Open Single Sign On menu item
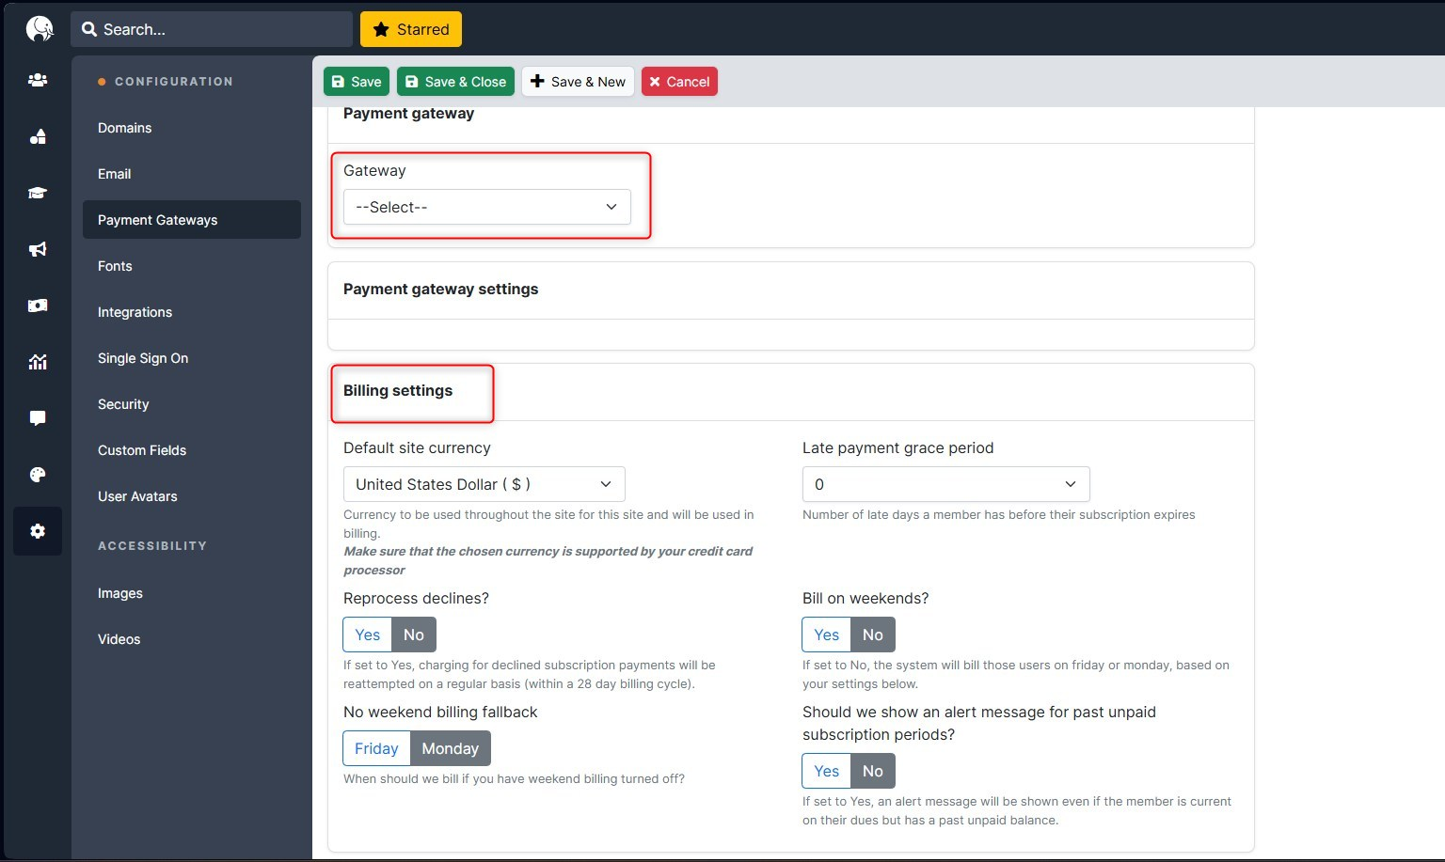This screenshot has width=1445, height=862. [143, 358]
